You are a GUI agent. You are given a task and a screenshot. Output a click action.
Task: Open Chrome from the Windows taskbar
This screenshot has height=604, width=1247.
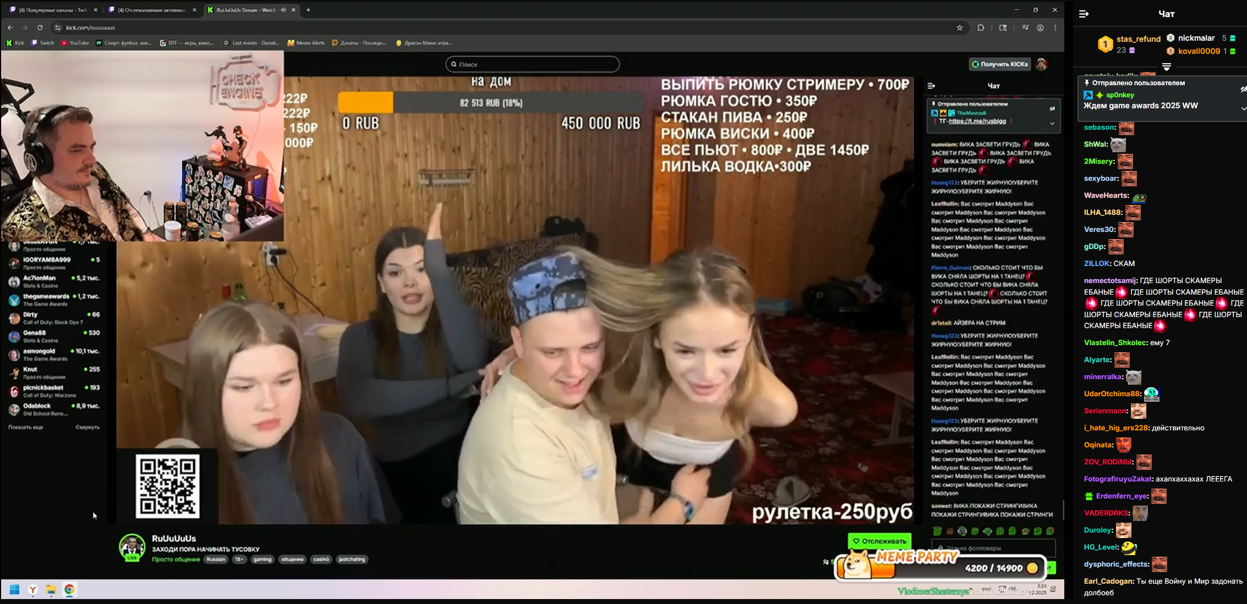click(69, 590)
